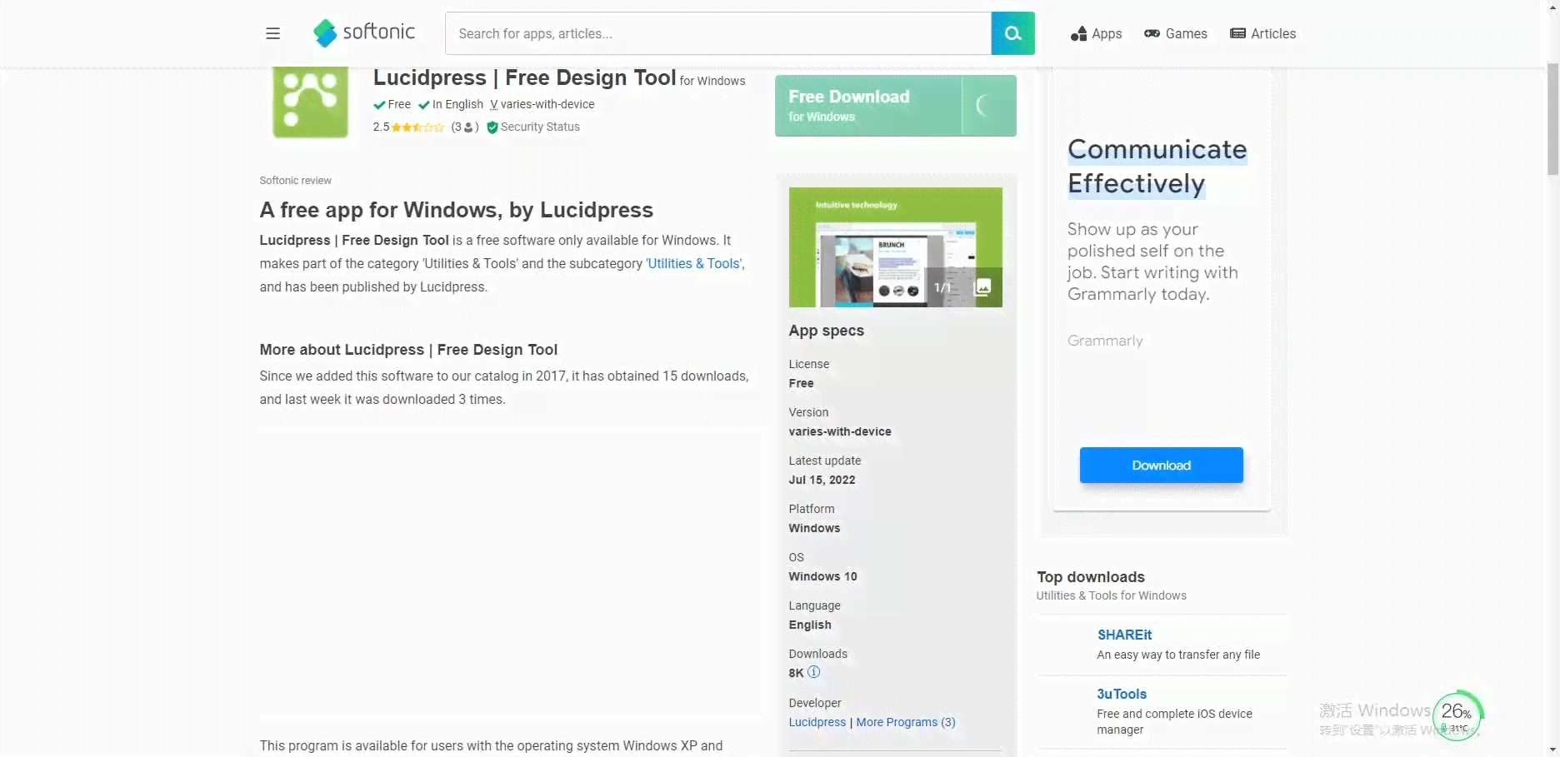Click the green check 'Free' label
1560x757 pixels.
tap(392, 104)
